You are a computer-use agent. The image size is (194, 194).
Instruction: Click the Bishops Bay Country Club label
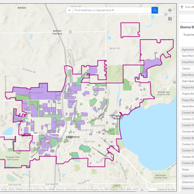tap(163, 93)
